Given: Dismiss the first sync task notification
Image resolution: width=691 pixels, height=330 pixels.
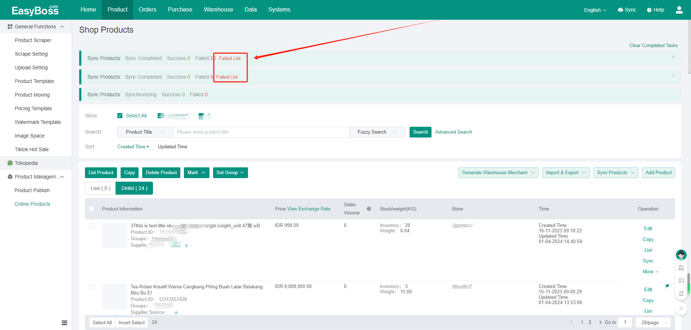Looking at the screenshot, I should pos(673,57).
